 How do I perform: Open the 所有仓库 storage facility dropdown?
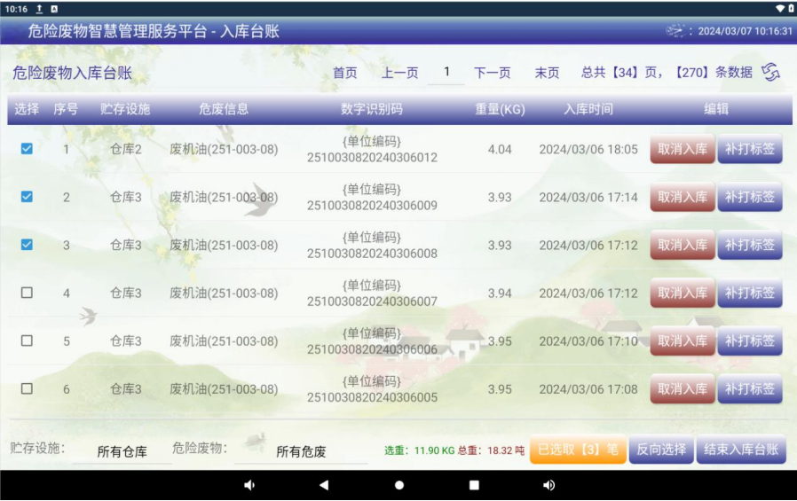coord(122,451)
